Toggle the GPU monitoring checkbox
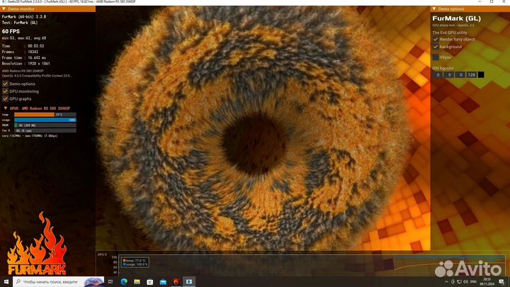Viewport: 510px width, 287px height. coord(5,91)
